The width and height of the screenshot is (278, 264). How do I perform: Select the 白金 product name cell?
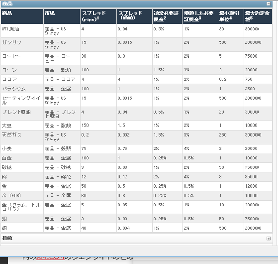point(22,158)
